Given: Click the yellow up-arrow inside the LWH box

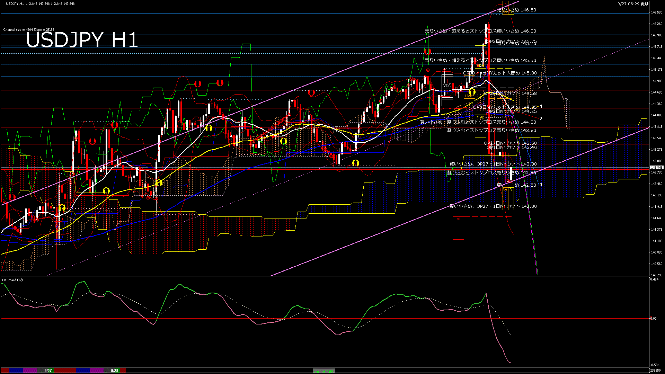Looking at the screenshot, I should (x=472, y=92).
